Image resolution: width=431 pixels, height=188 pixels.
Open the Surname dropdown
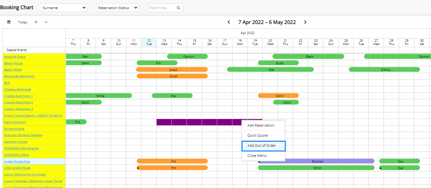pyautogui.click(x=63, y=8)
